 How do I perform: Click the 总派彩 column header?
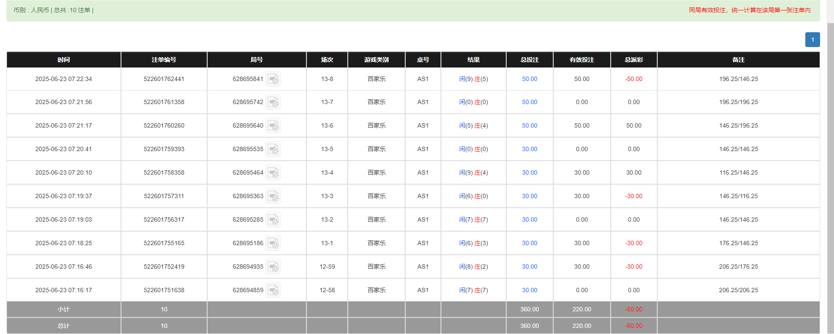[633, 60]
